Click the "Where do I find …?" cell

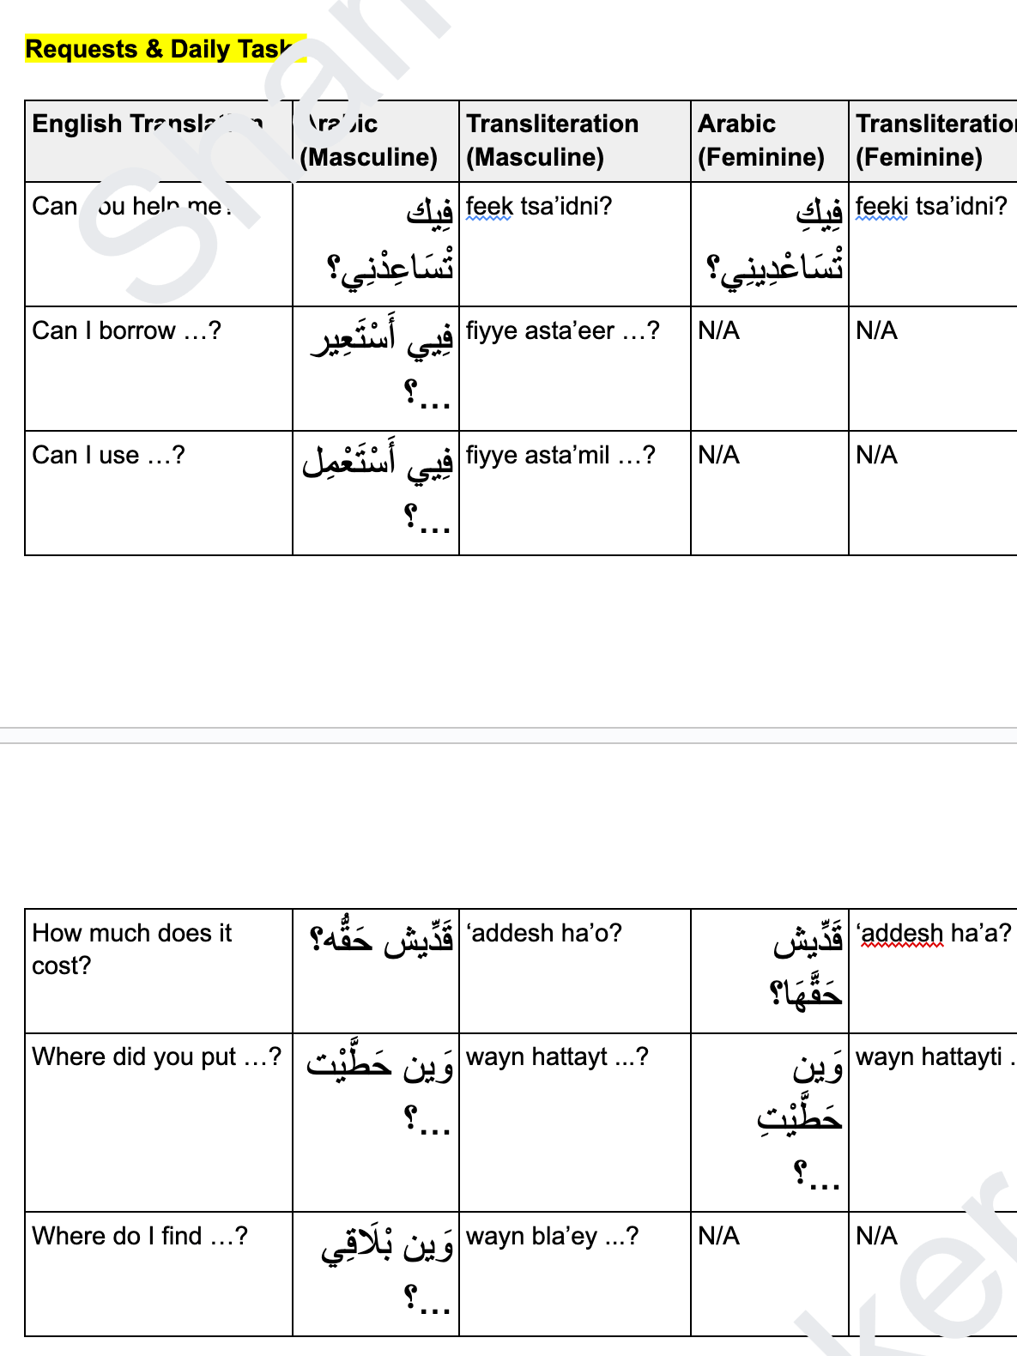(140, 1236)
